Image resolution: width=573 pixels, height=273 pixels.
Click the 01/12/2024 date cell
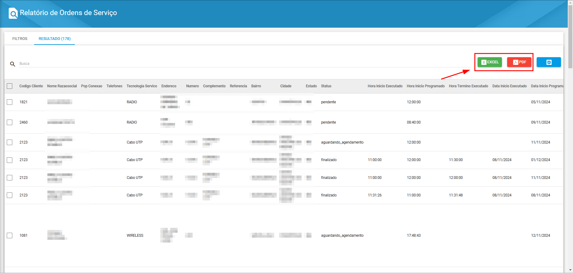pyautogui.click(x=540, y=160)
